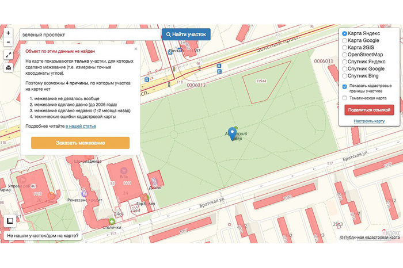Click the address search input field

tap(89, 35)
